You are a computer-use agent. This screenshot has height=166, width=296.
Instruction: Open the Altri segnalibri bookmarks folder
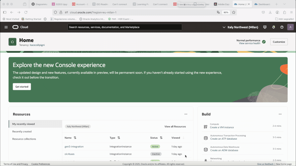click(x=285, y=19)
